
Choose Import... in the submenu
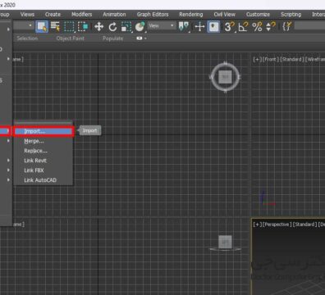coord(43,131)
